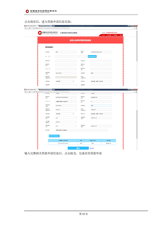Click small blue link beside 提交 button
This screenshot has height=229, width=162.
[92, 148]
